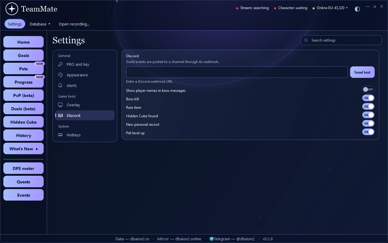Launch the DPS meter
This screenshot has height=243, width=388.
tap(23, 168)
